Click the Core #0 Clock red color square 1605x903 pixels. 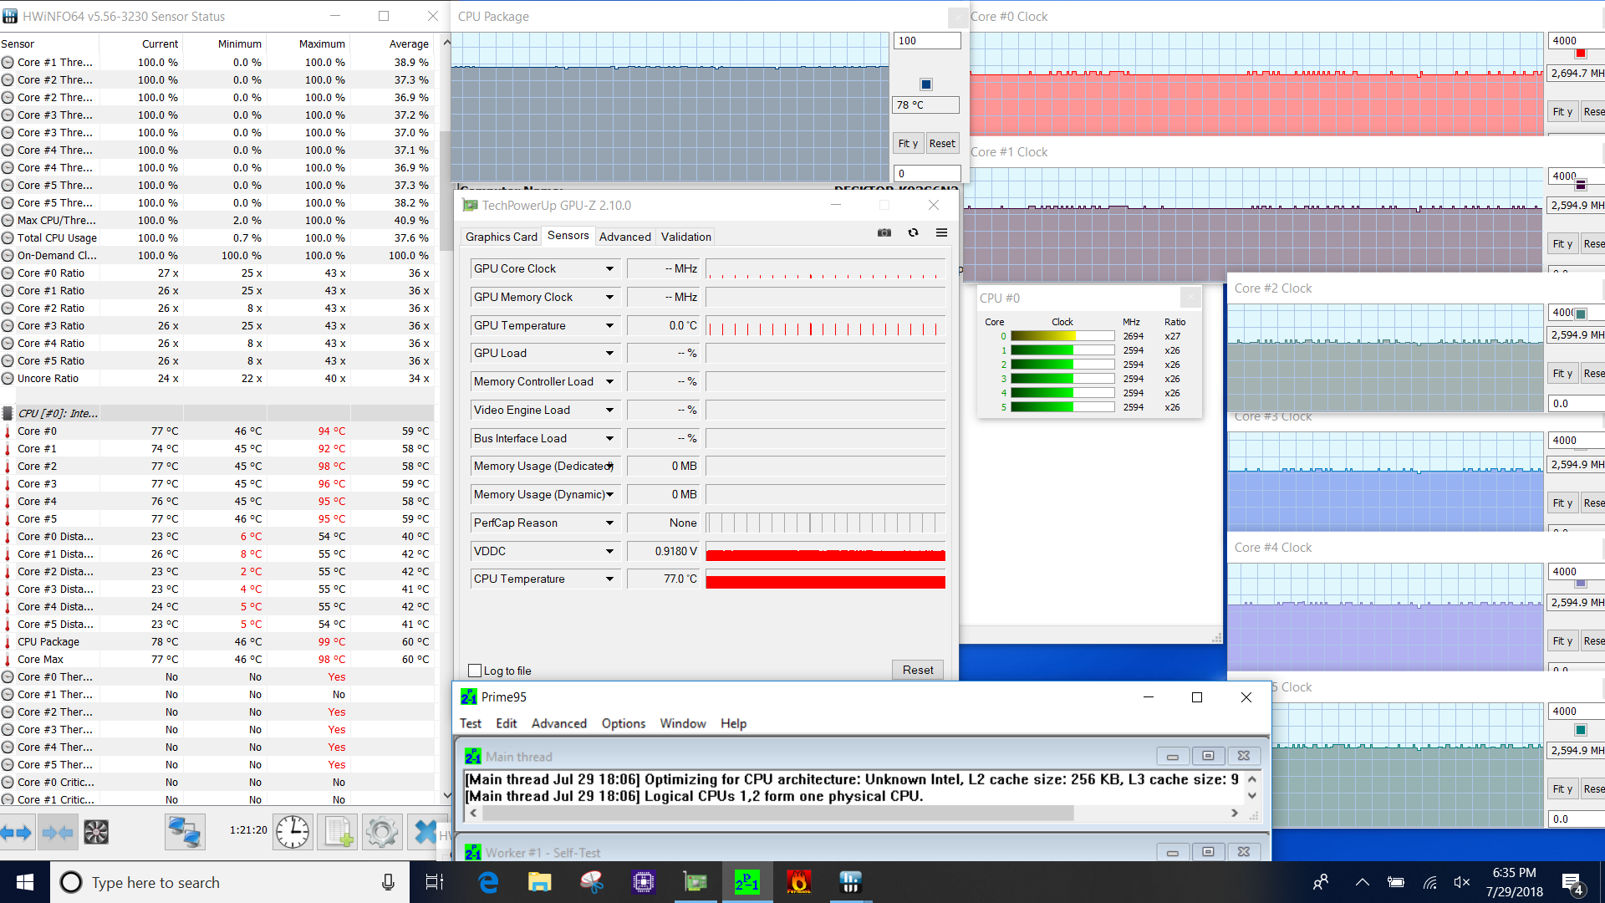click(1580, 54)
